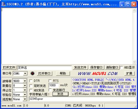Click the string input field containing 12345qwer
The image size is (138, 109).
[x=82, y=99]
